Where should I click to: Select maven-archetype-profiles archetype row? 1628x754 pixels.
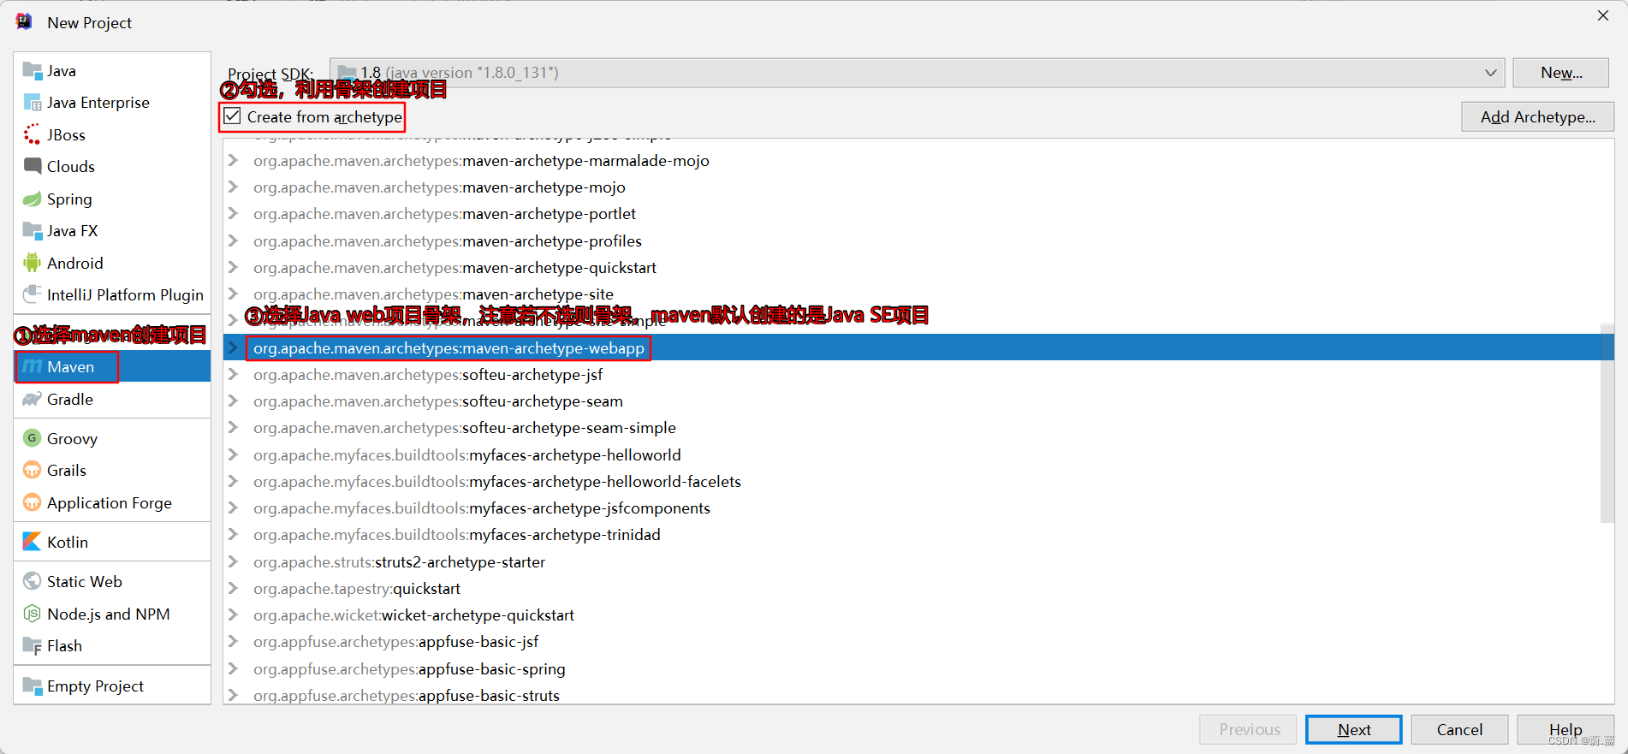[912, 240]
